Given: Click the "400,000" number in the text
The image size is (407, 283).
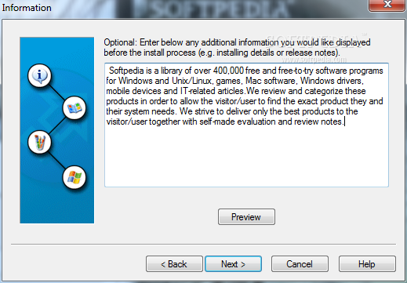Looking at the screenshot, I should tap(228, 71).
